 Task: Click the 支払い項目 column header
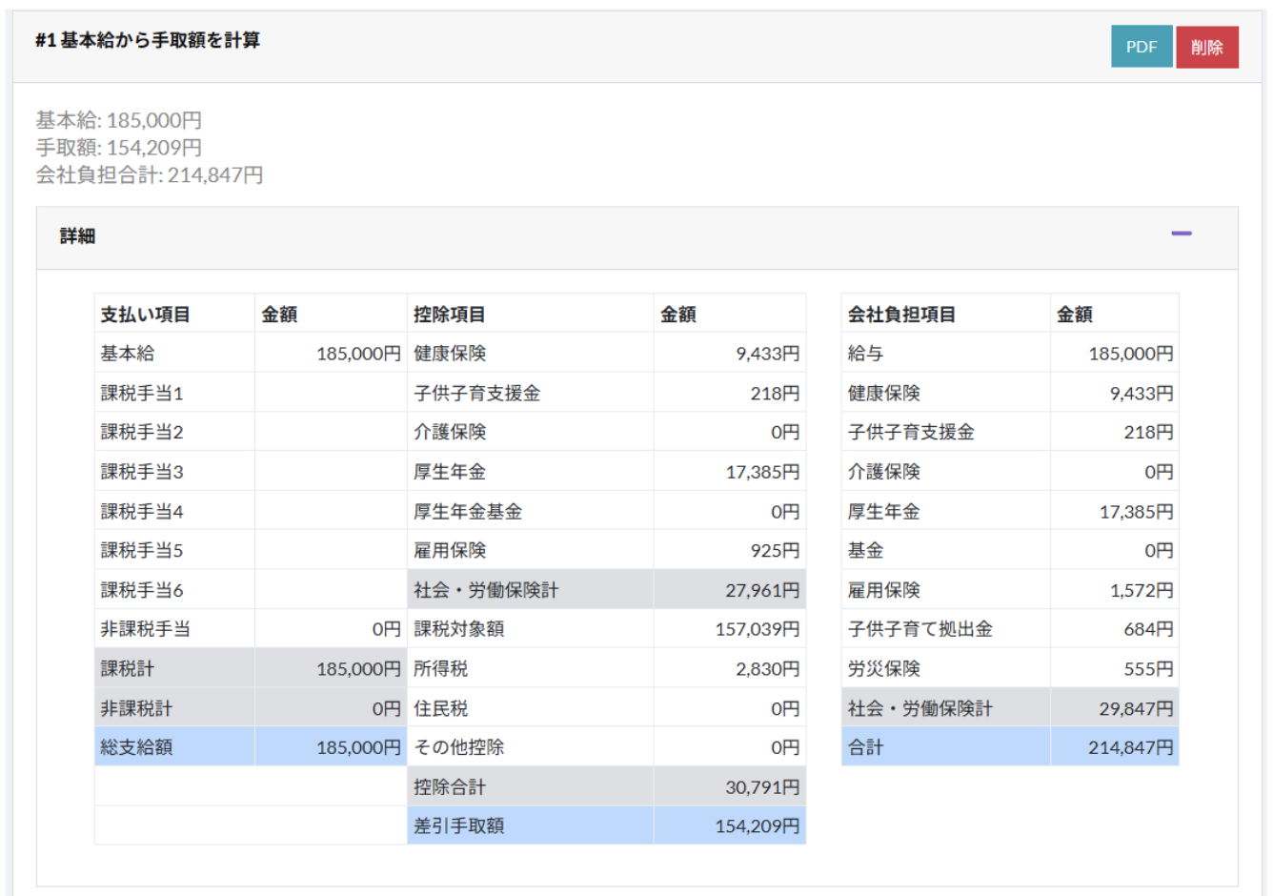(x=146, y=315)
